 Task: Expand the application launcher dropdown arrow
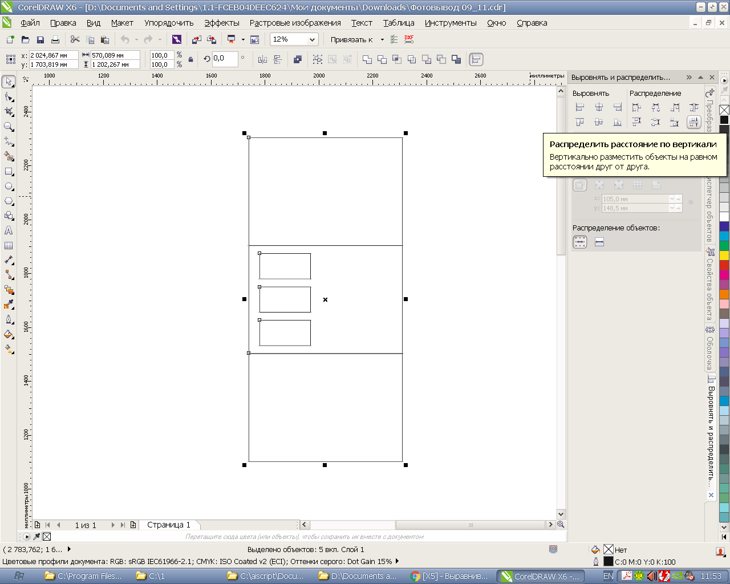pos(243,39)
